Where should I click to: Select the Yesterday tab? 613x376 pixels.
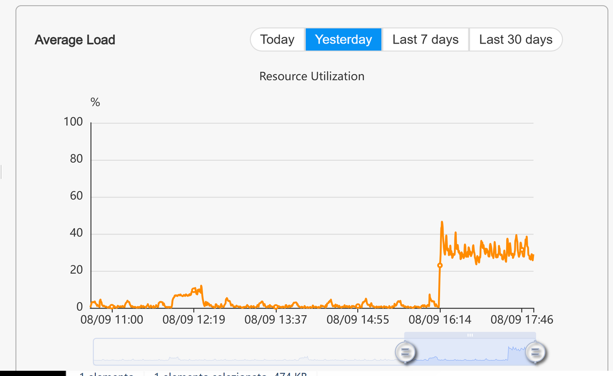pos(343,39)
